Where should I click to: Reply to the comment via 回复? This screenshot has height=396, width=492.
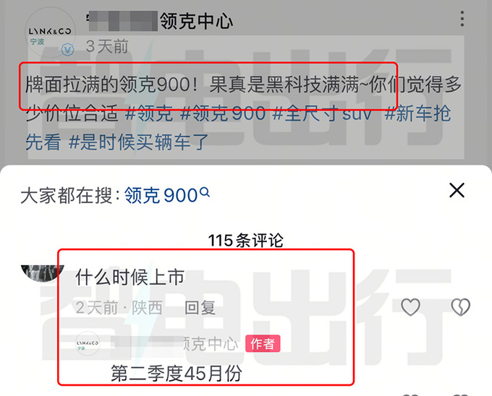coord(200,308)
